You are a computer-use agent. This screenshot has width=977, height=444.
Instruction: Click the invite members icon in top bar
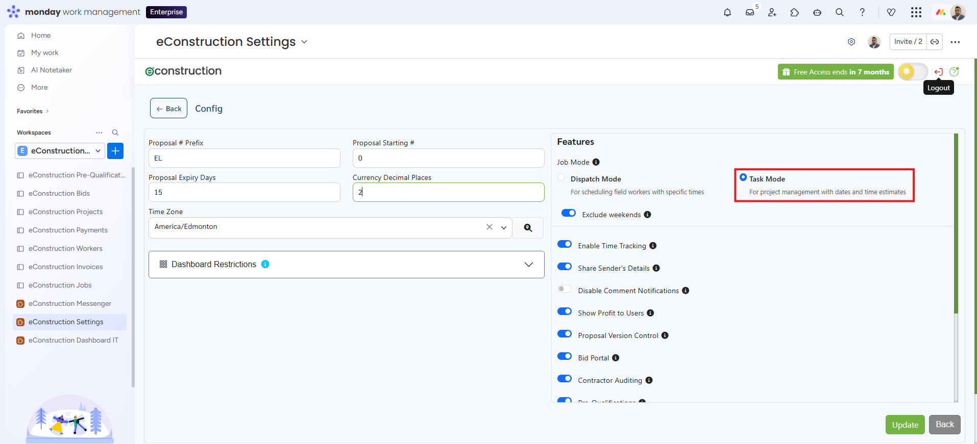(772, 12)
